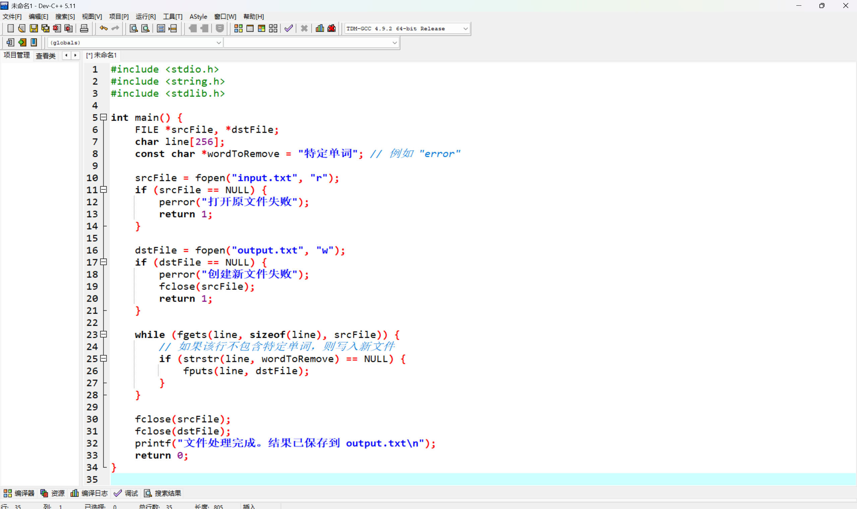Click the Debug checkmark icon in toolbar
Screen dimensions: 857x509
(289, 28)
